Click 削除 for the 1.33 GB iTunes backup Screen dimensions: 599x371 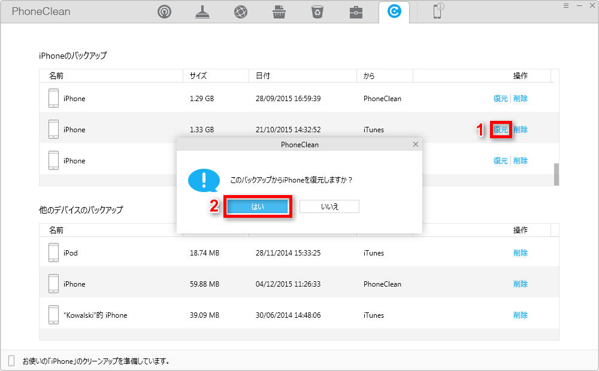coord(521,130)
